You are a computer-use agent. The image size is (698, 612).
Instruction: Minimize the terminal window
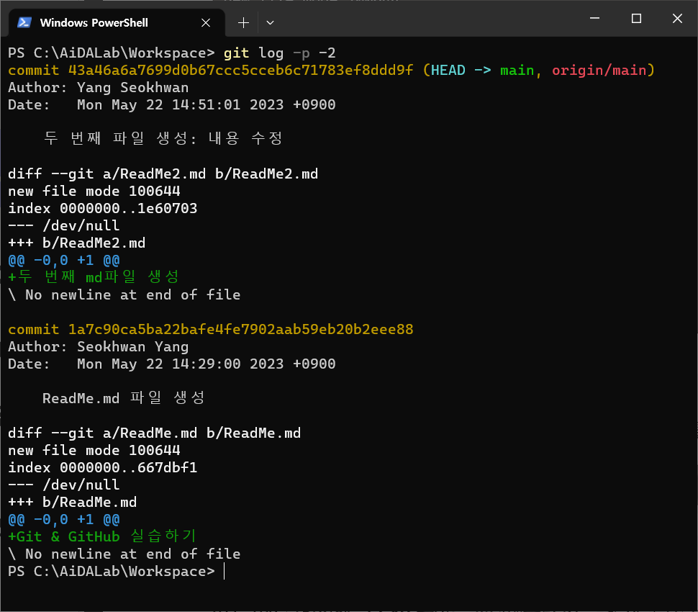point(594,18)
